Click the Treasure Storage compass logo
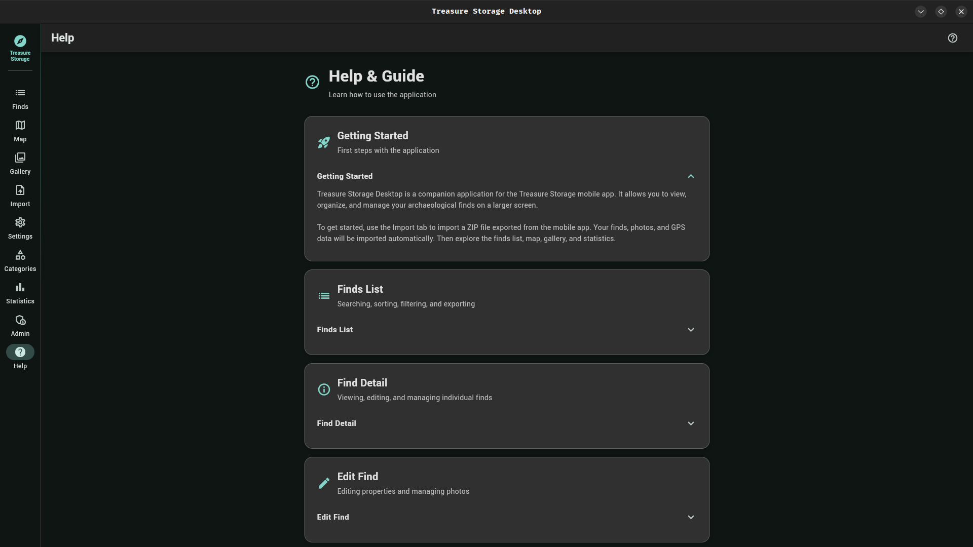 tap(20, 41)
